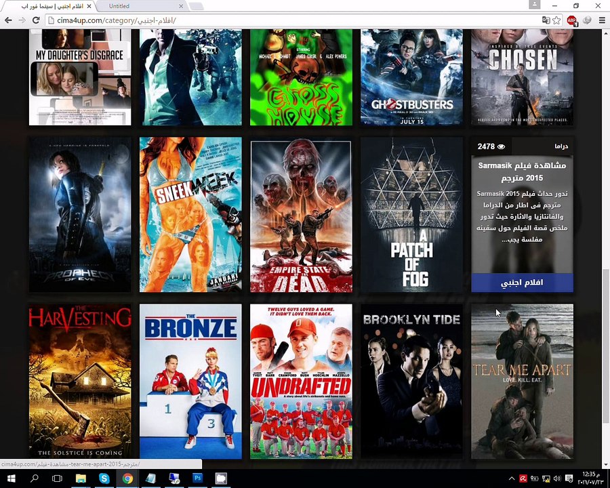Click the scrollbar down arrow
610x488 pixels.
606,465
